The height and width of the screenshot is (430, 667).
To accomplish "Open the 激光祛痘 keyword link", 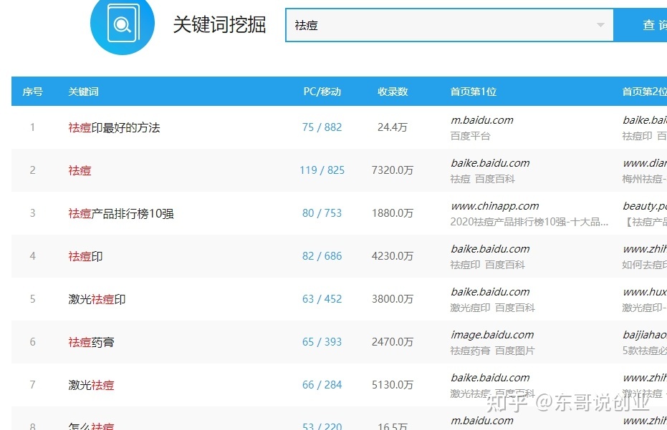I will tap(91, 385).
